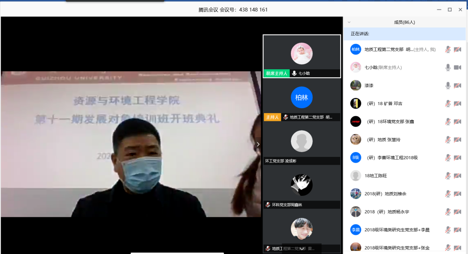Unmute the host 柏林 microphone in member list
This screenshot has height=254, width=468.
pos(448,49)
